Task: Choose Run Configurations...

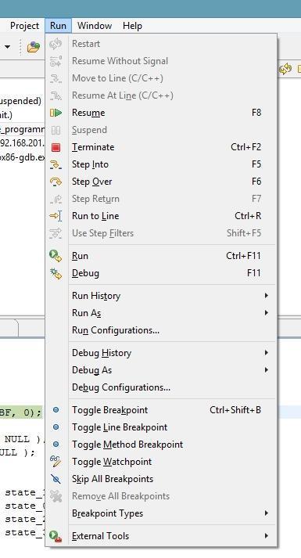Action: pyautogui.click(x=161, y=330)
